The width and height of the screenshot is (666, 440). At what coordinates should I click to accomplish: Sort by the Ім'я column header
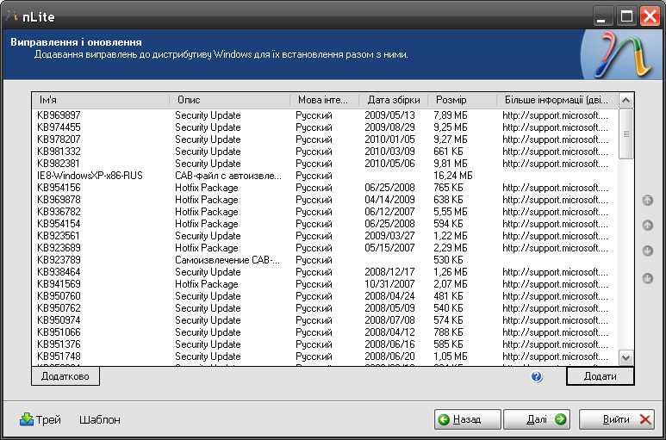point(101,100)
